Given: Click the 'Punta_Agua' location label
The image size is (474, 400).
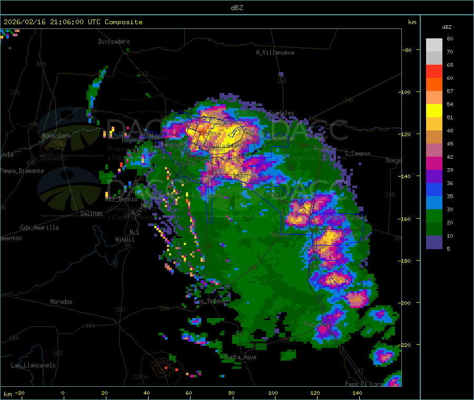Looking at the screenshot, I should (240, 357).
